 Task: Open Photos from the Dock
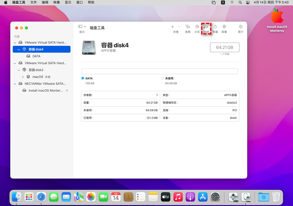[91, 197]
